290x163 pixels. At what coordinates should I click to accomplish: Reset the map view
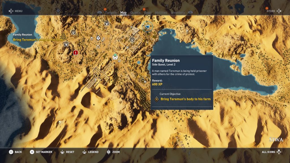67,152
